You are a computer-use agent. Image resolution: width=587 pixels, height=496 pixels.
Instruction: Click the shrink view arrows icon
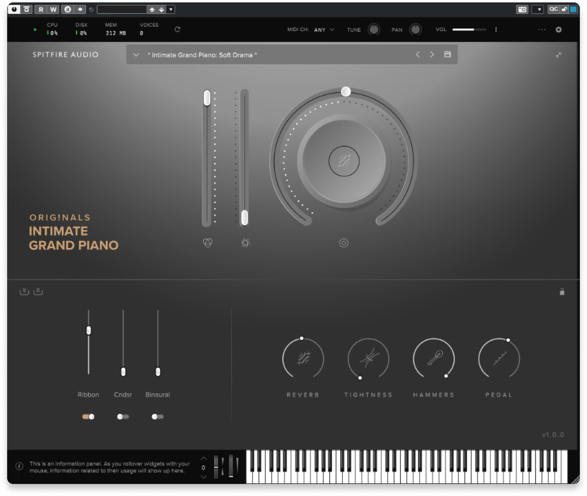(559, 55)
